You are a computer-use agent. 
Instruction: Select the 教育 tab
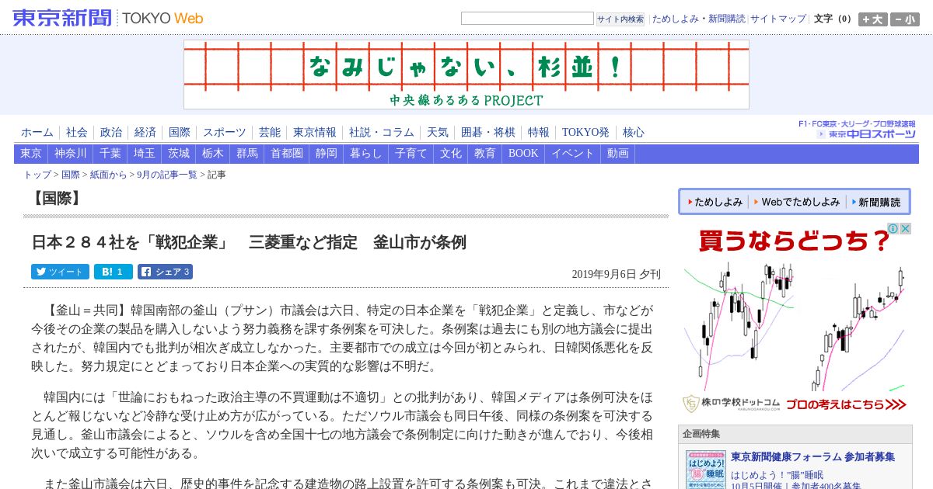[x=485, y=154]
